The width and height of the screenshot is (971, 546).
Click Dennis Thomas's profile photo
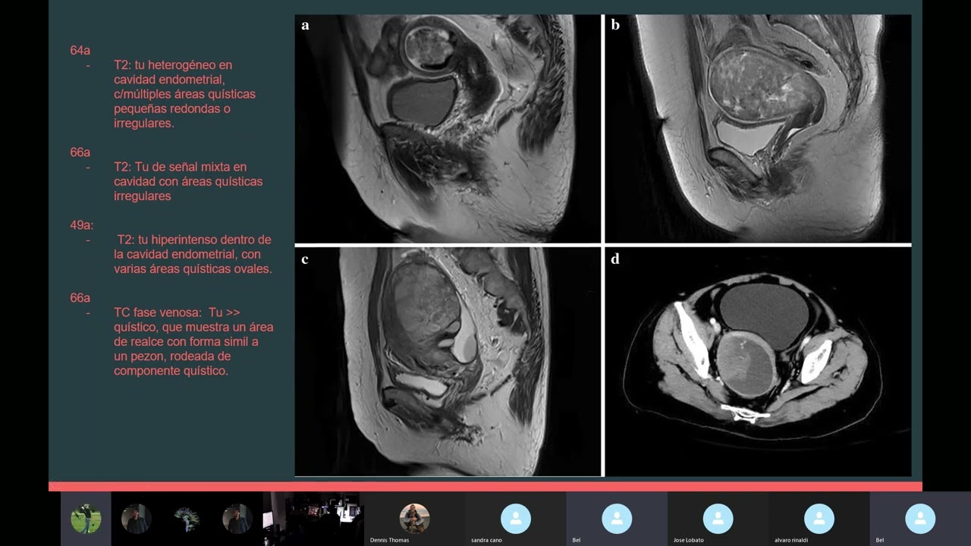[414, 519]
